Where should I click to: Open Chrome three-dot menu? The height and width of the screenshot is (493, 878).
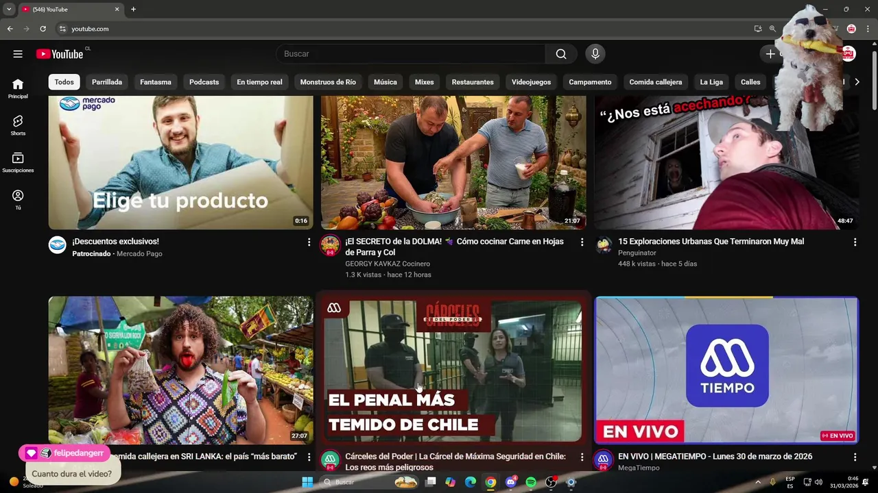[868, 29]
